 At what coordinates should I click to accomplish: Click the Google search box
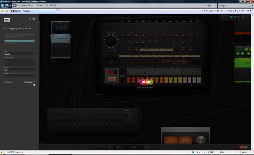(x=233, y=5)
